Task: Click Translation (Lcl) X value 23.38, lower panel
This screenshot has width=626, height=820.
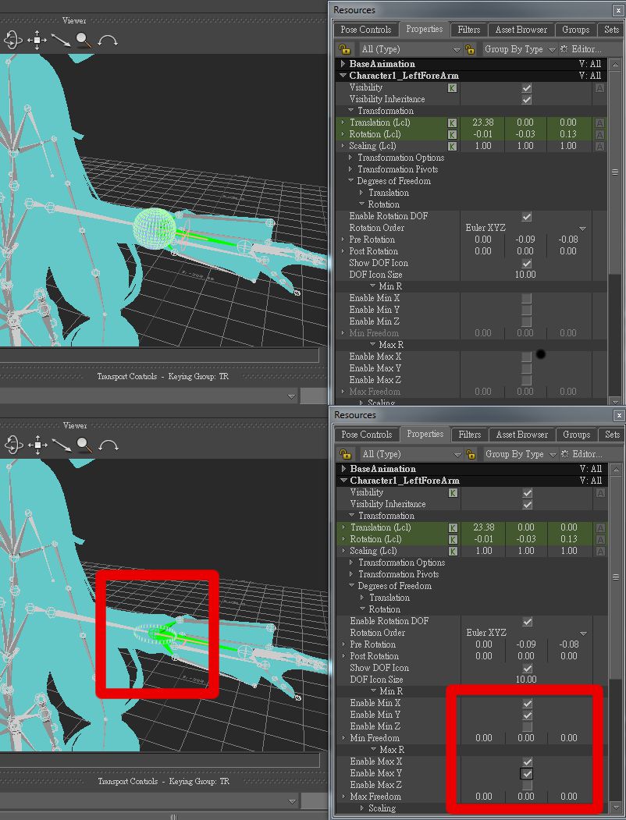Action: [x=484, y=527]
